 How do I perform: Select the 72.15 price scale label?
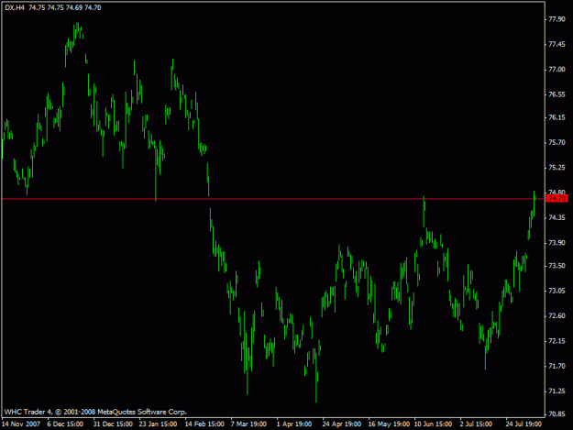(556, 341)
